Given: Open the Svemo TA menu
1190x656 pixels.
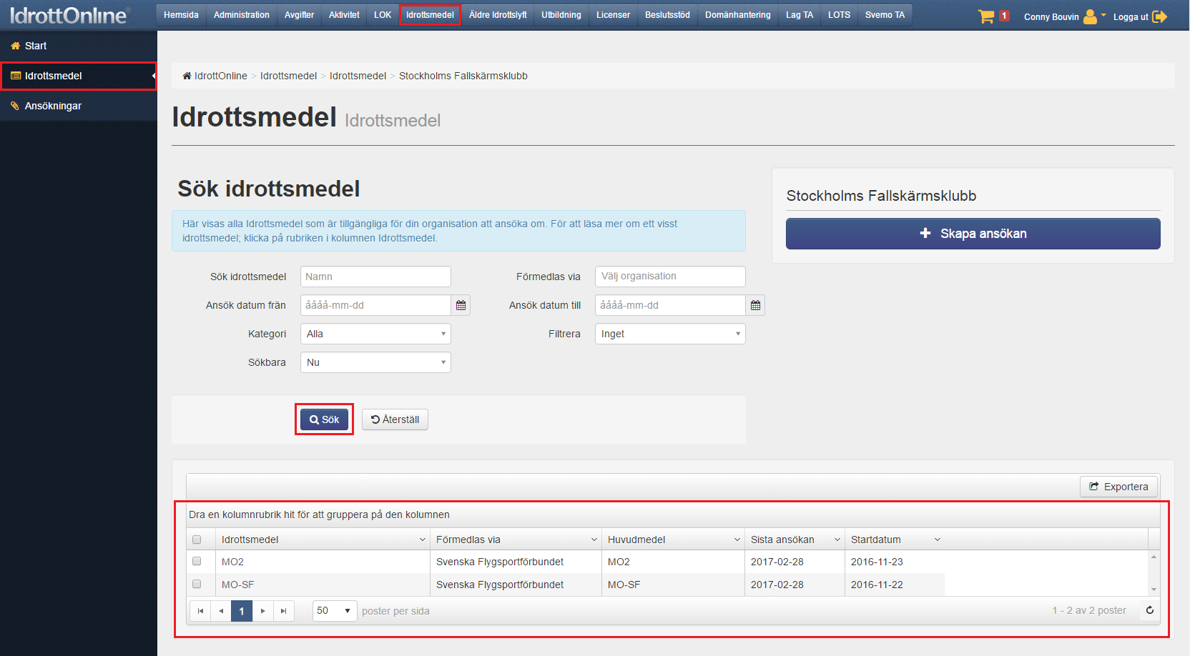Looking at the screenshot, I should [x=885, y=15].
